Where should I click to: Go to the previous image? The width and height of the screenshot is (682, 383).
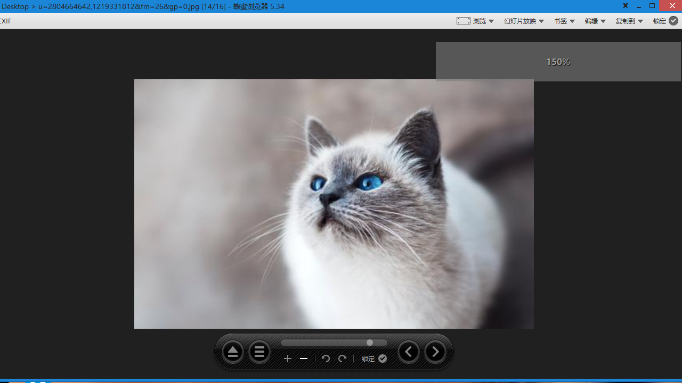tap(409, 352)
